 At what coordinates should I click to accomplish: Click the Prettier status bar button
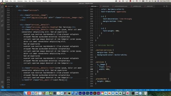(x=162, y=90)
